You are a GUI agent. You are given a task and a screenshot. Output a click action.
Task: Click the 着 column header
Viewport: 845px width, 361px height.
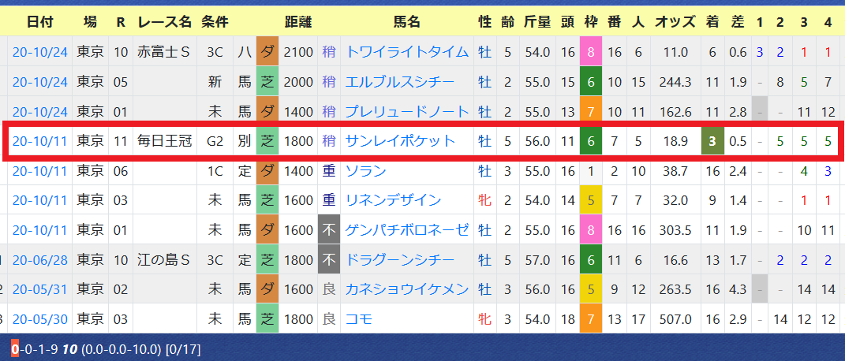(x=712, y=21)
